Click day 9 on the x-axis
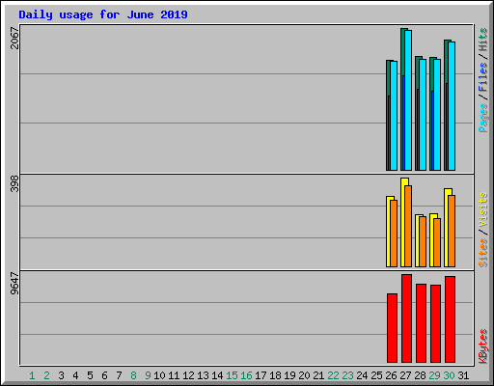This screenshot has height=386, width=494. pos(148,375)
